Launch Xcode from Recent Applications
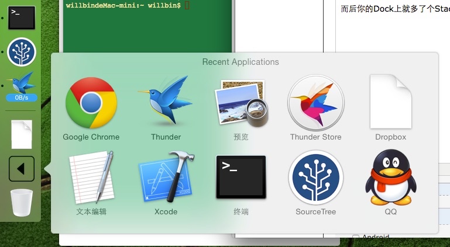This screenshot has width=450, height=247. [166, 178]
